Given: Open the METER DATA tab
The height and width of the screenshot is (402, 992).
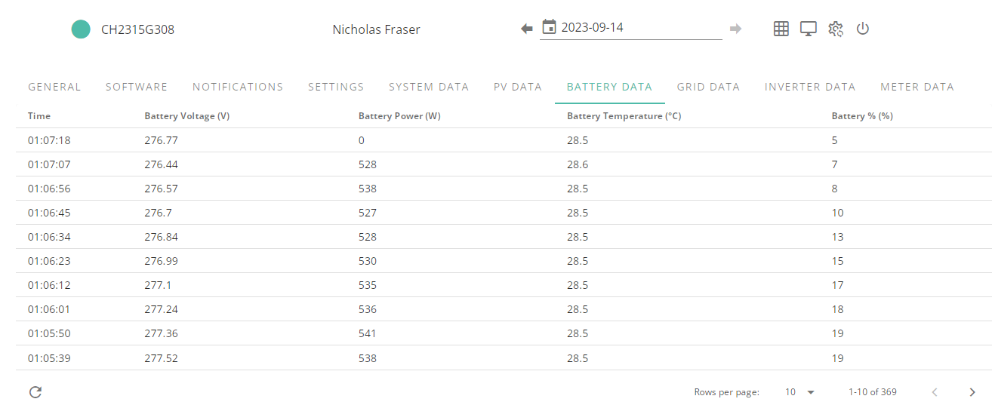Looking at the screenshot, I should (917, 87).
